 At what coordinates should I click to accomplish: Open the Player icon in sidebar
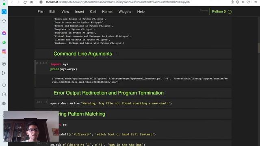coord(4,64)
